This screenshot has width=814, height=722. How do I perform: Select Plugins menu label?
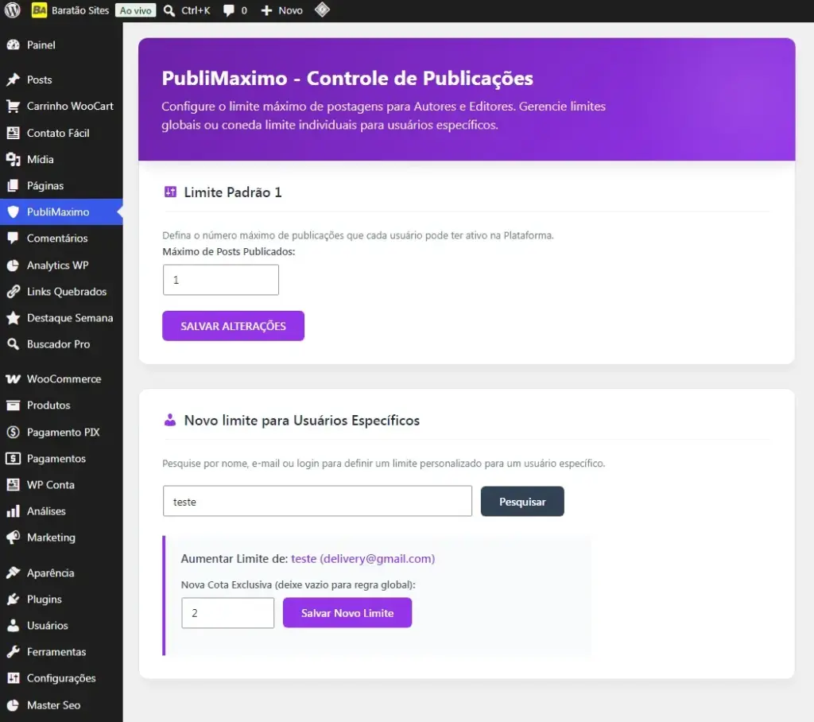coord(45,600)
